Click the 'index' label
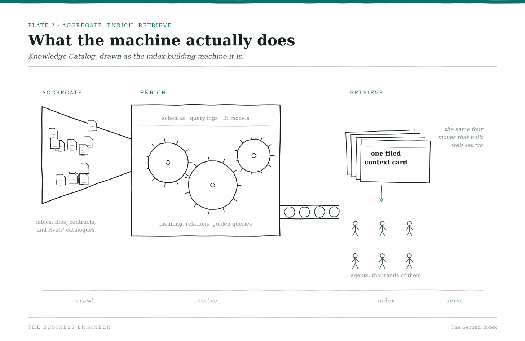The image size is (525, 341). [x=386, y=301]
